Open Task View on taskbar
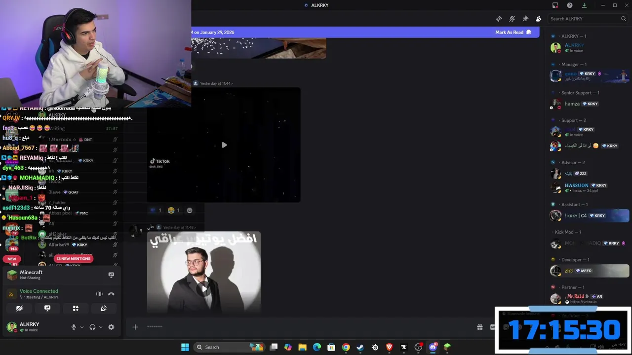632x355 pixels. pyautogui.click(x=274, y=347)
